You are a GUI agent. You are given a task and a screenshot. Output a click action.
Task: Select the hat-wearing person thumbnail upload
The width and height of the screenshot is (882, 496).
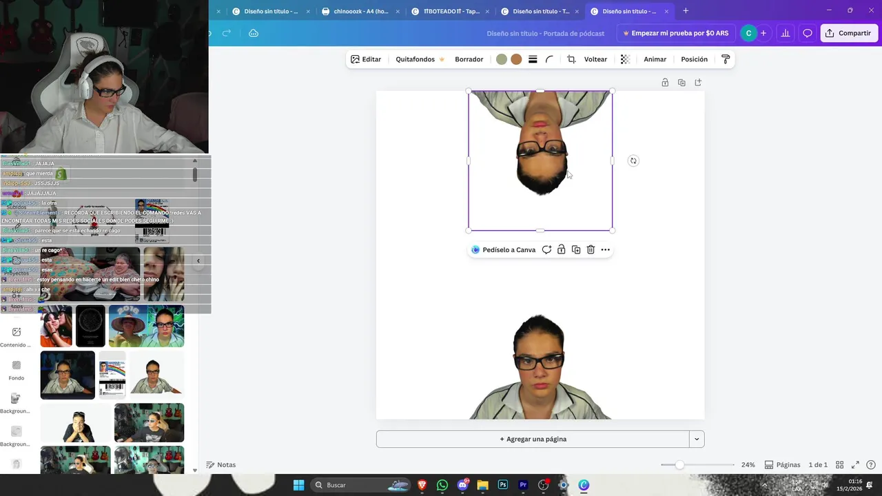tap(146, 326)
